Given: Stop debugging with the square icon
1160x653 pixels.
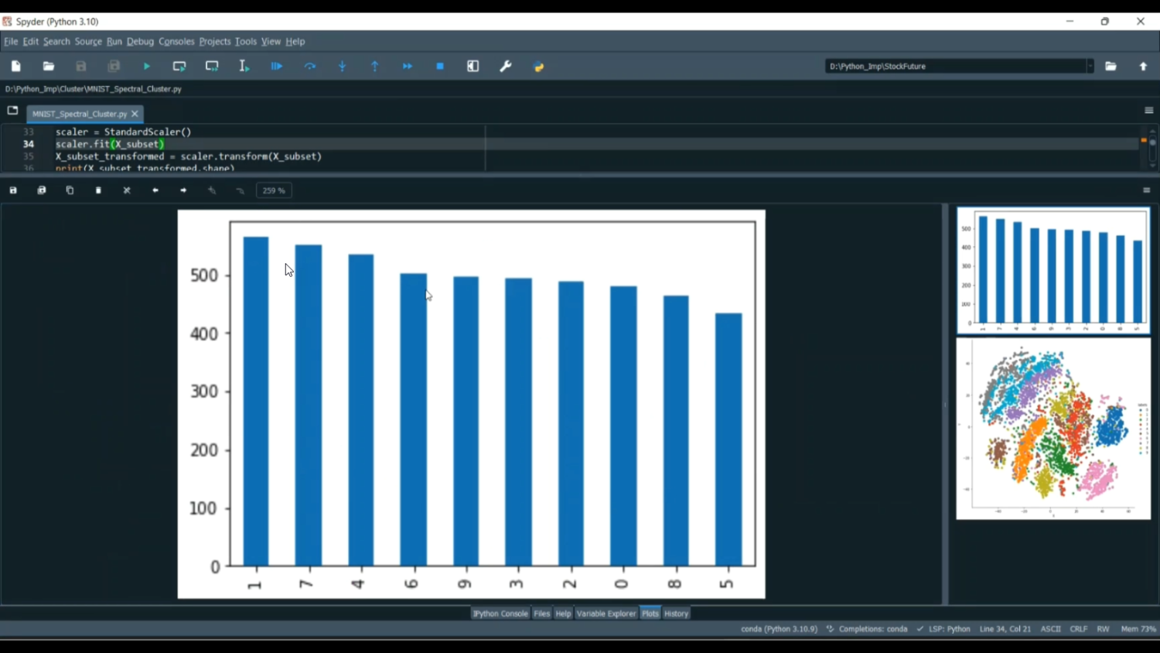Looking at the screenshot, I should (440, 67).
